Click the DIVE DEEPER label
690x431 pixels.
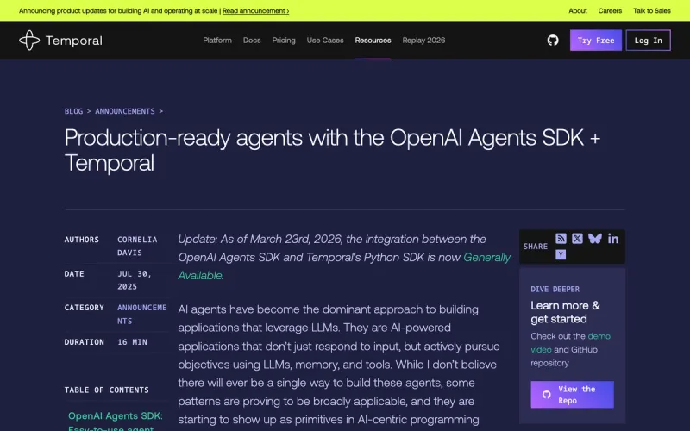coord(555,289)
